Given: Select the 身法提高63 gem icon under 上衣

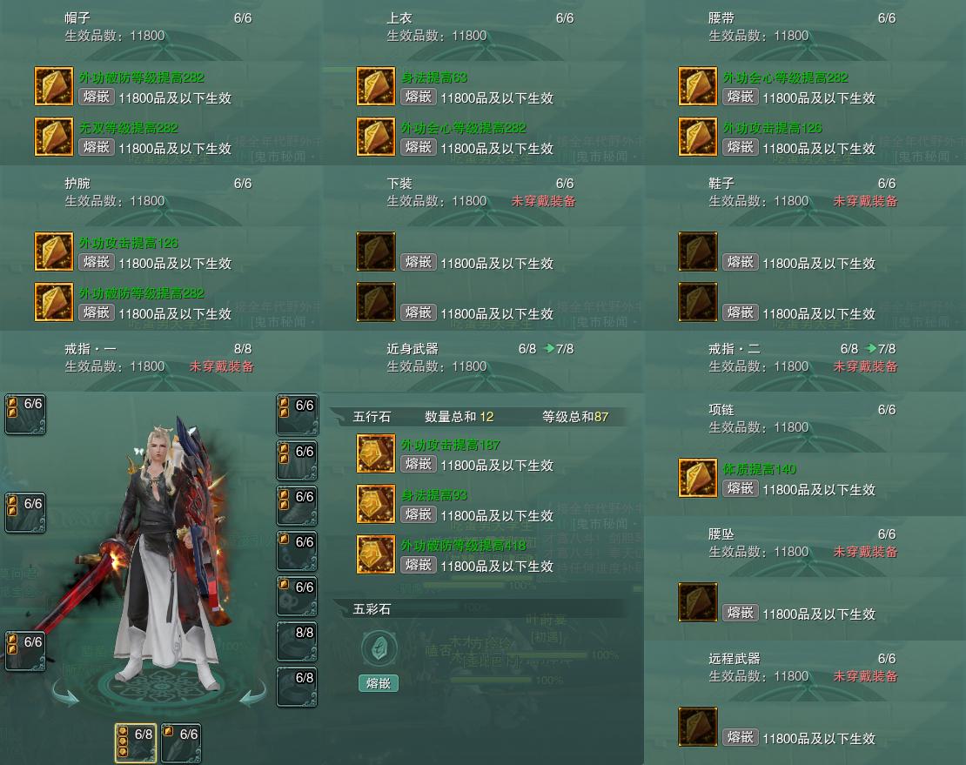Looking at the screenshot, I should point(376,86).
